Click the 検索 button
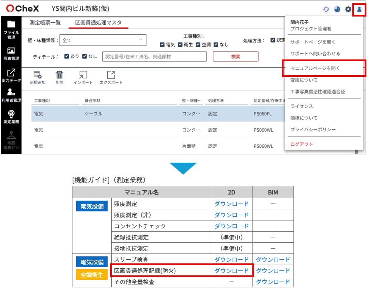Viewport: 368px width, 289px height. point(236,57)
